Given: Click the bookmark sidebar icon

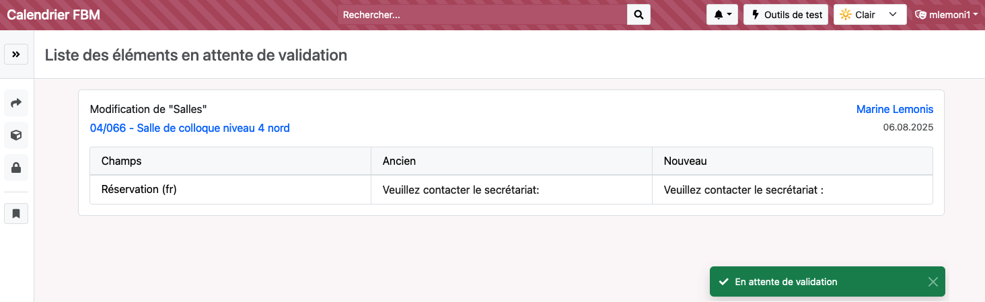Looking at the screenshot, I should pos(16,214).
